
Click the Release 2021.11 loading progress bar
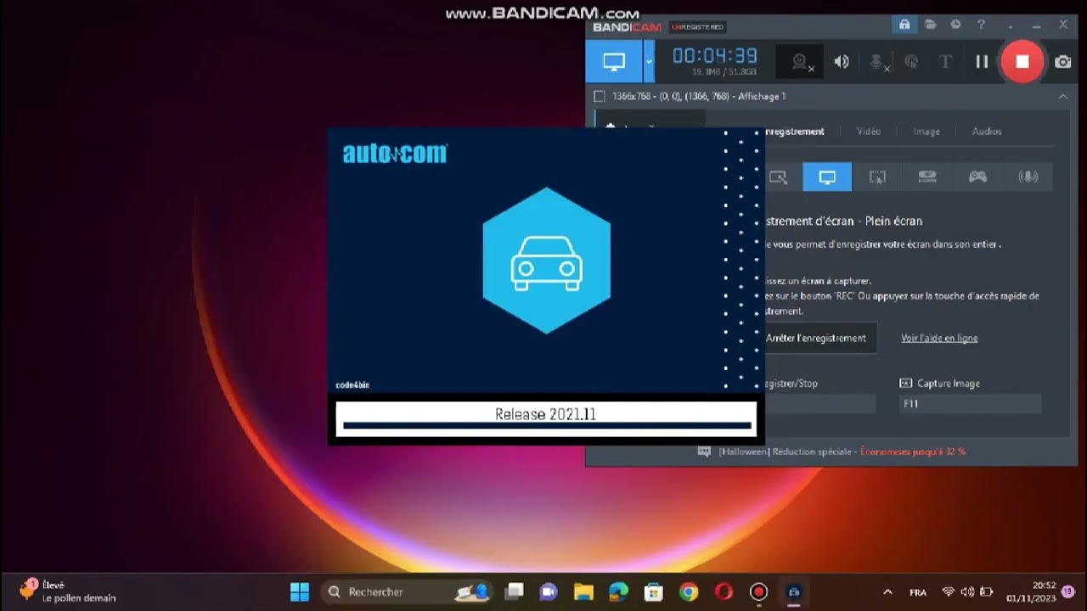pyautogui.click(x=546, y=425)
